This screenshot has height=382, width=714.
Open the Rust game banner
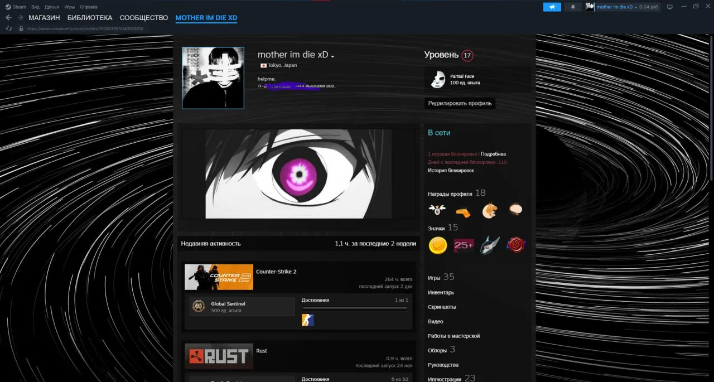pos(219,356)
